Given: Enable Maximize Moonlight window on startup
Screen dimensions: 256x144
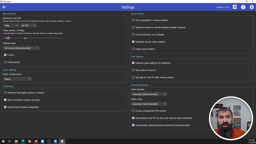Looking at the screenshot, I should click(x=5, y=93).
